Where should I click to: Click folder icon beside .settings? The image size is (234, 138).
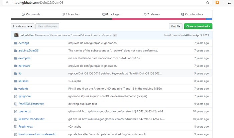[16, 43]
